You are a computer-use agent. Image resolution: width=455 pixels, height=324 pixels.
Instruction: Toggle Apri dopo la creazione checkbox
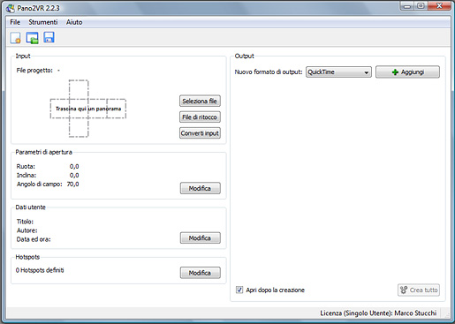pyautogui.click(x=239, y=290)
